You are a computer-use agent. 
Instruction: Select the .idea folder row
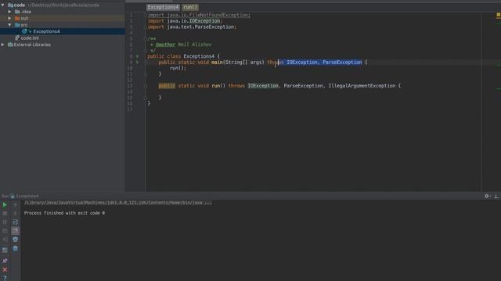[63, 12]
